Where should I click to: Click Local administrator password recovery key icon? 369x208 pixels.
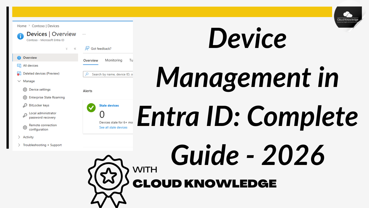(25, 115)
